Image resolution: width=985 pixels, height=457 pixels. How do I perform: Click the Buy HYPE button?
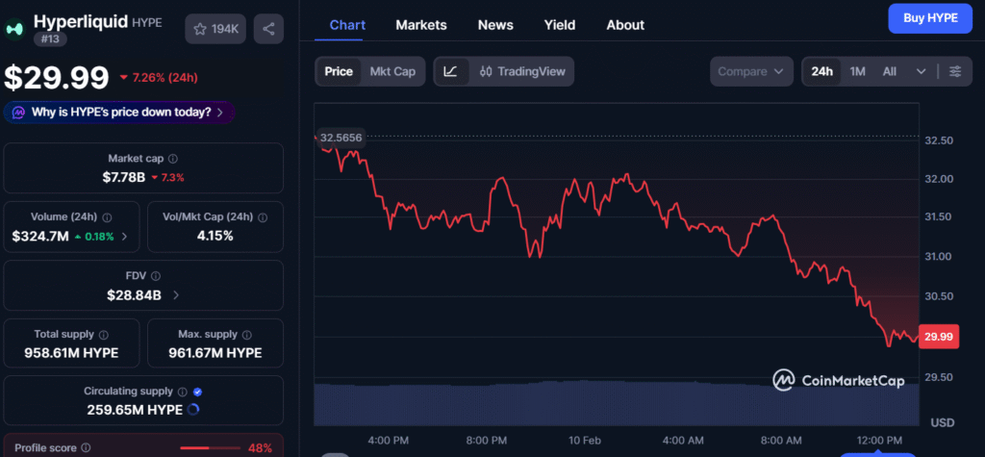(931, 18)
